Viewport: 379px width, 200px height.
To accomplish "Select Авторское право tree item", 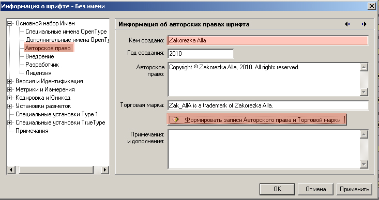I will pos(48,48).
